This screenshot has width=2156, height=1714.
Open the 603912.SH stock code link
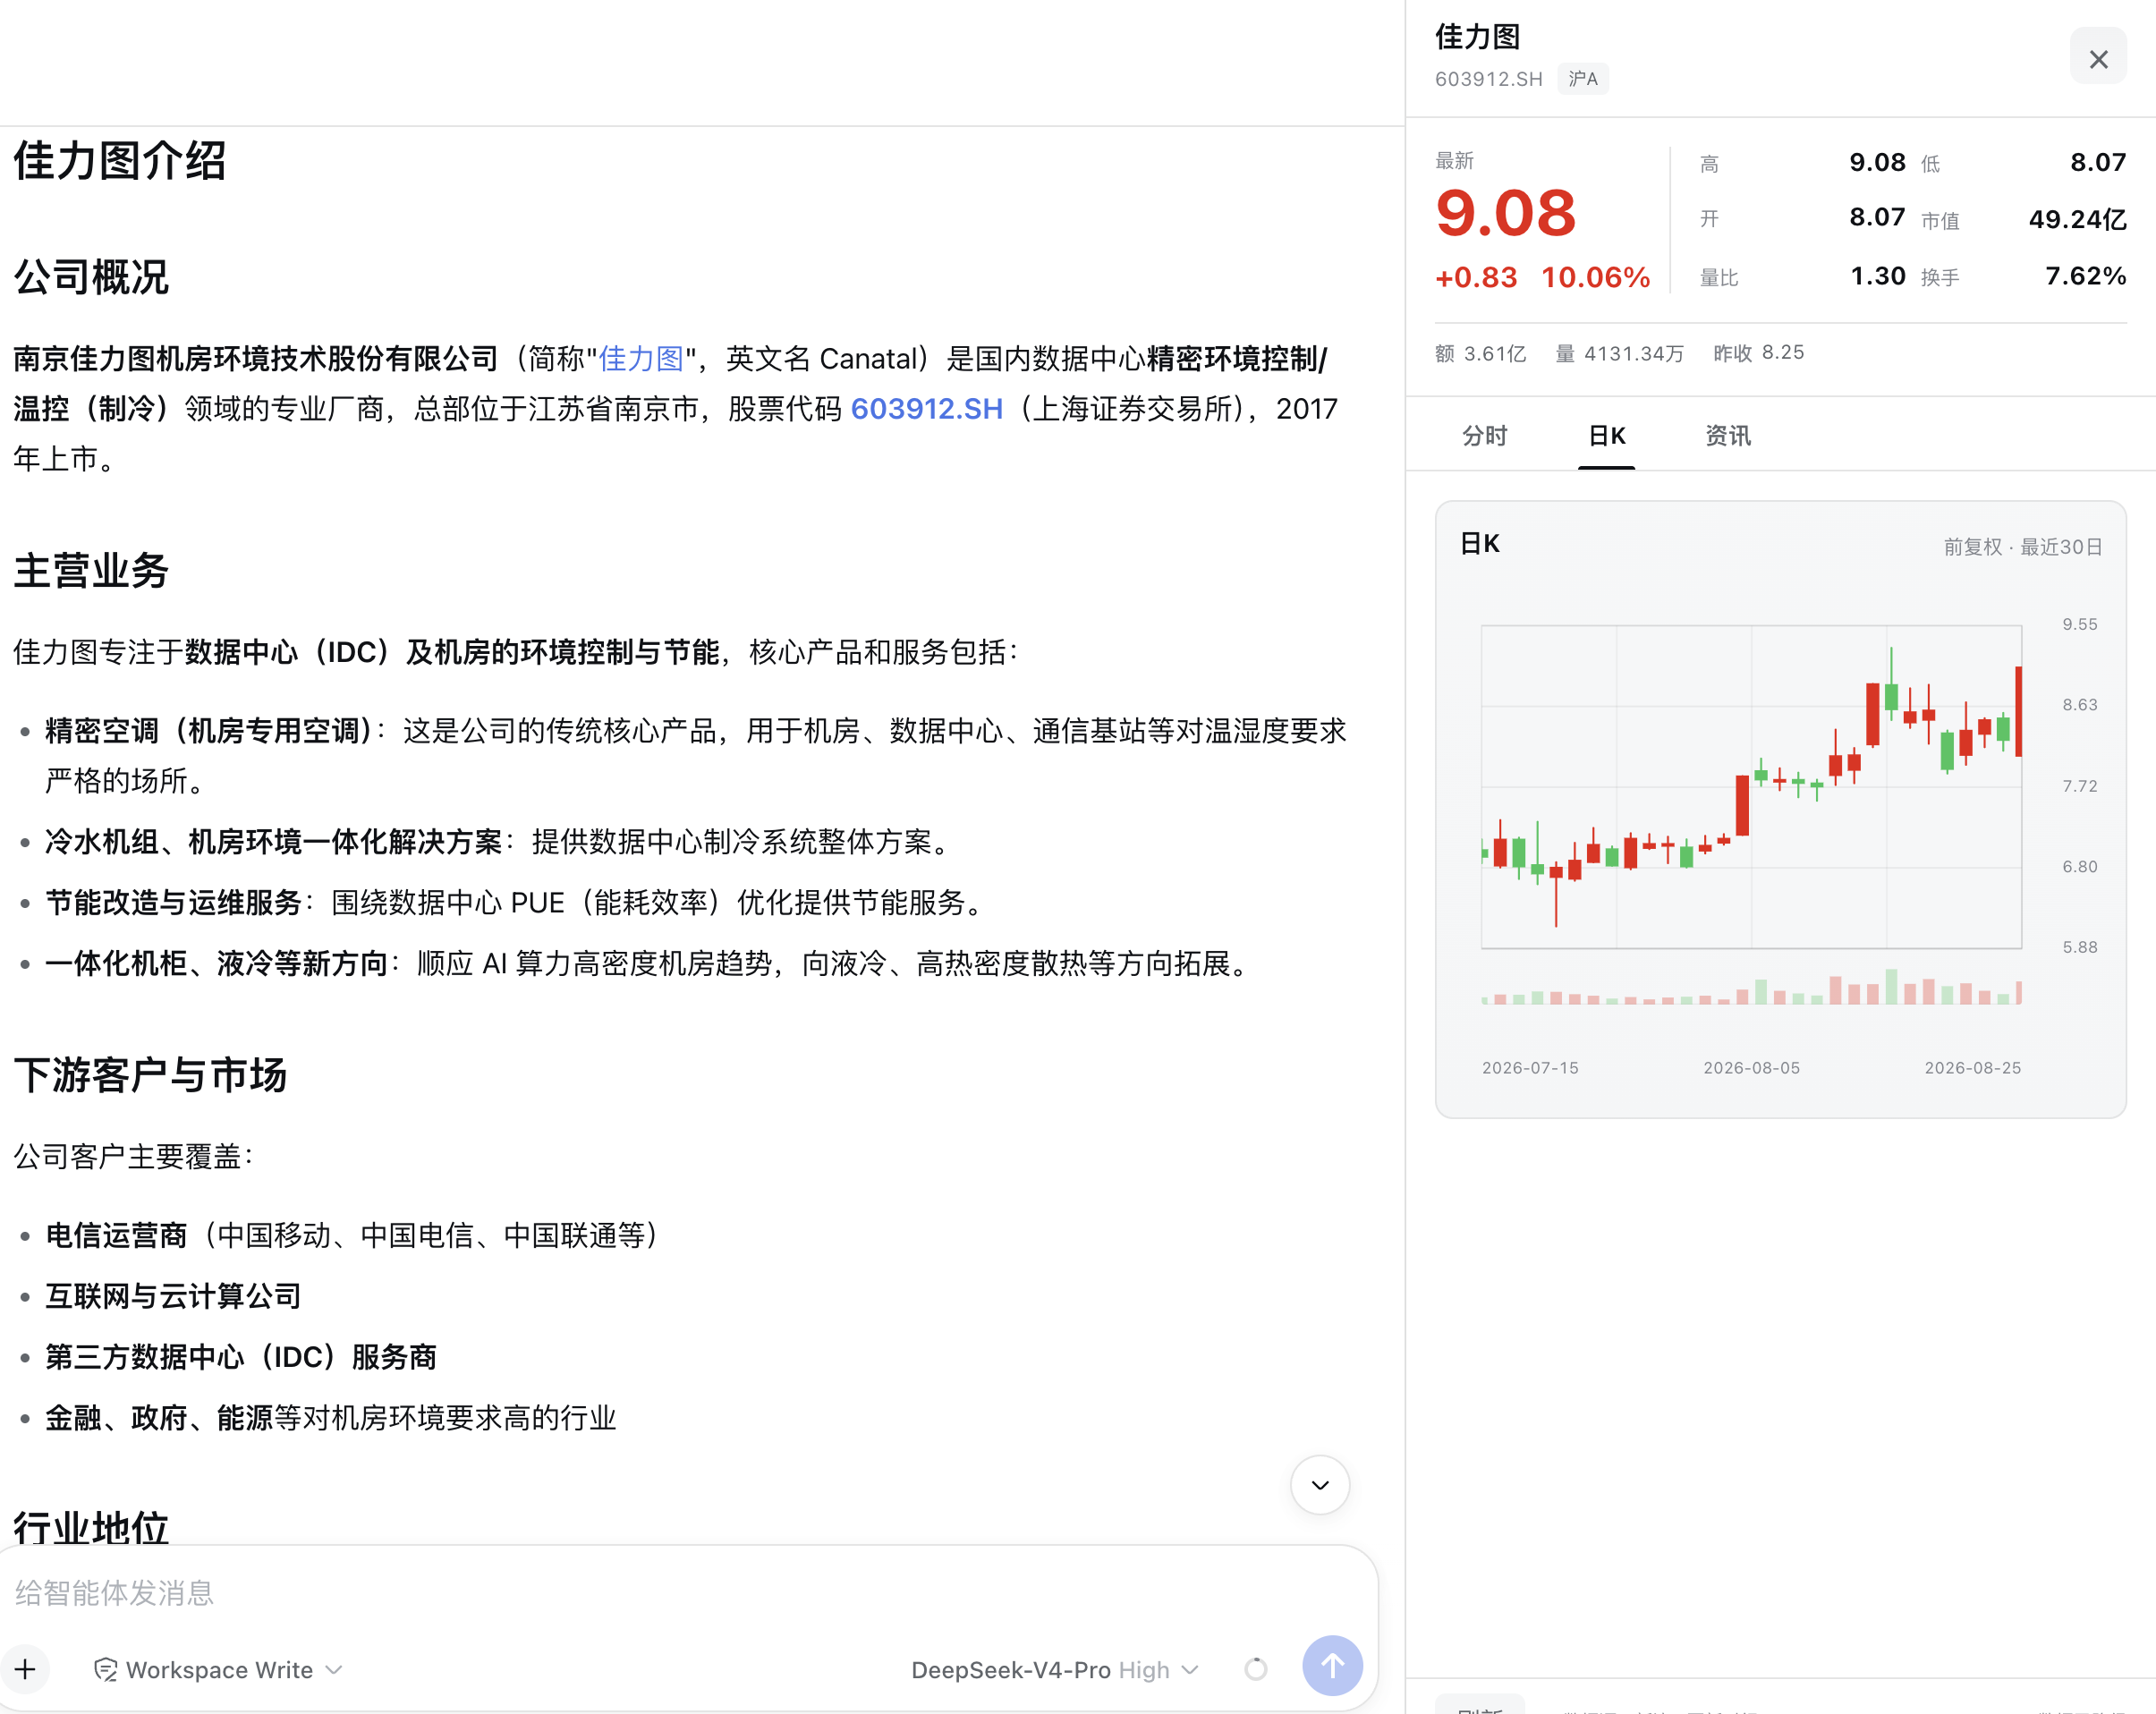(926, 408)
